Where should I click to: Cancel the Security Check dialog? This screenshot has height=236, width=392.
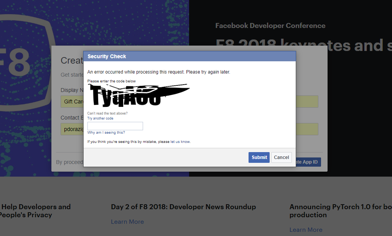(x=281, y=157)
